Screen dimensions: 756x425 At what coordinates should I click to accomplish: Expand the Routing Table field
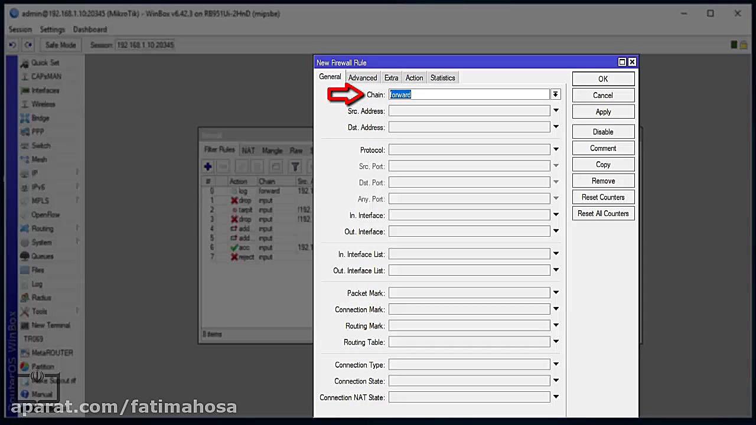click(556, 342)
